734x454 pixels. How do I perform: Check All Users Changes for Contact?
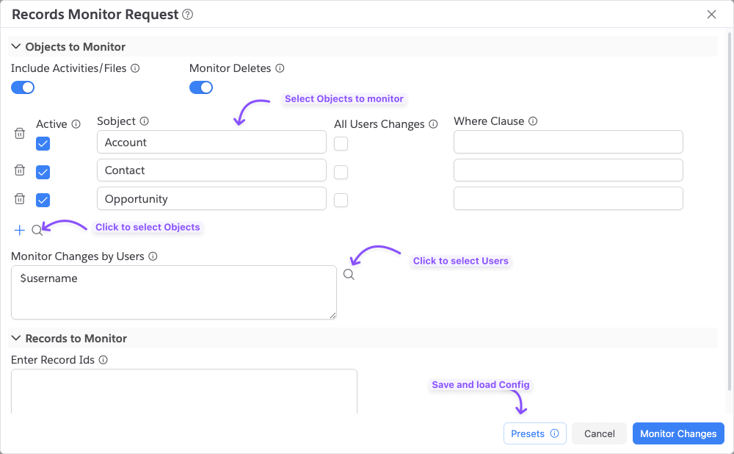pyautogui.click(x=341, y=172)
